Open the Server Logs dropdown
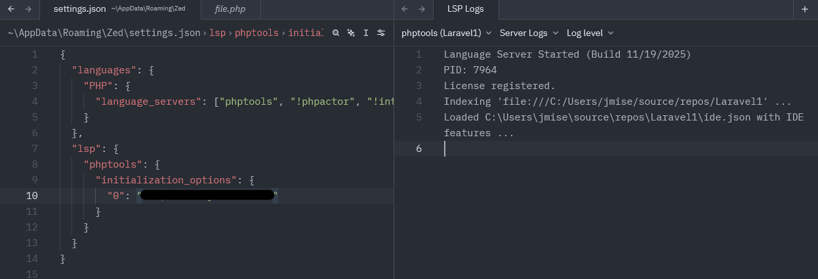 (x=528, y=33)
